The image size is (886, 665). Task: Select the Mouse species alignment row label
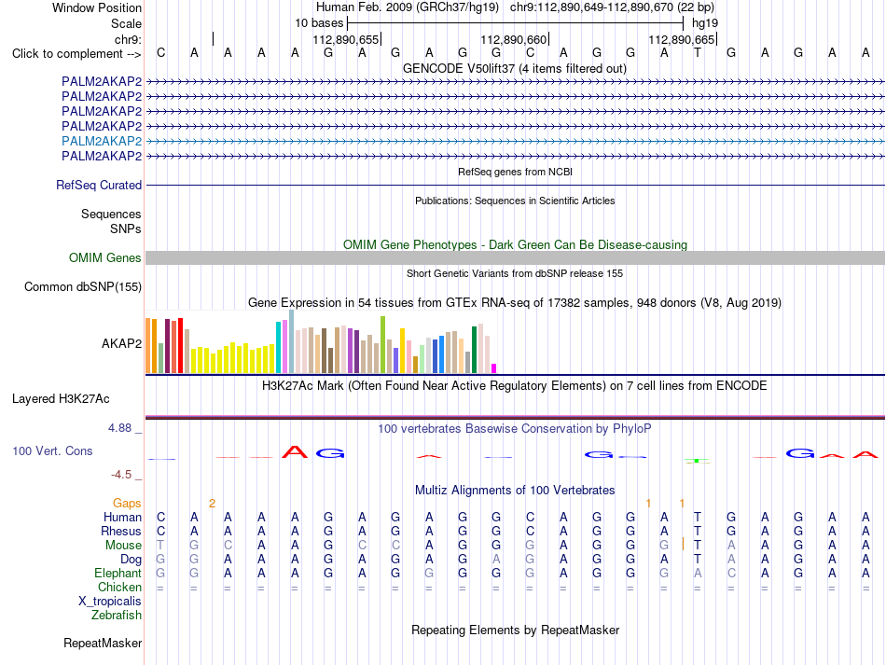coord(123,546)
